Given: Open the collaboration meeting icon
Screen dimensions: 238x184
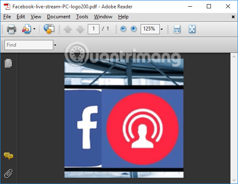Looking at the screenshot, I should 27,29.
